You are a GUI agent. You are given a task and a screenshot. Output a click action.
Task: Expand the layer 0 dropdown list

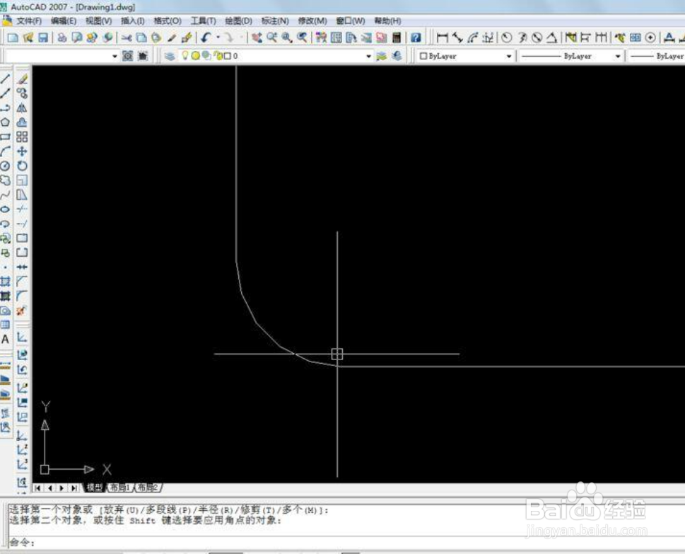coord(369,56)
